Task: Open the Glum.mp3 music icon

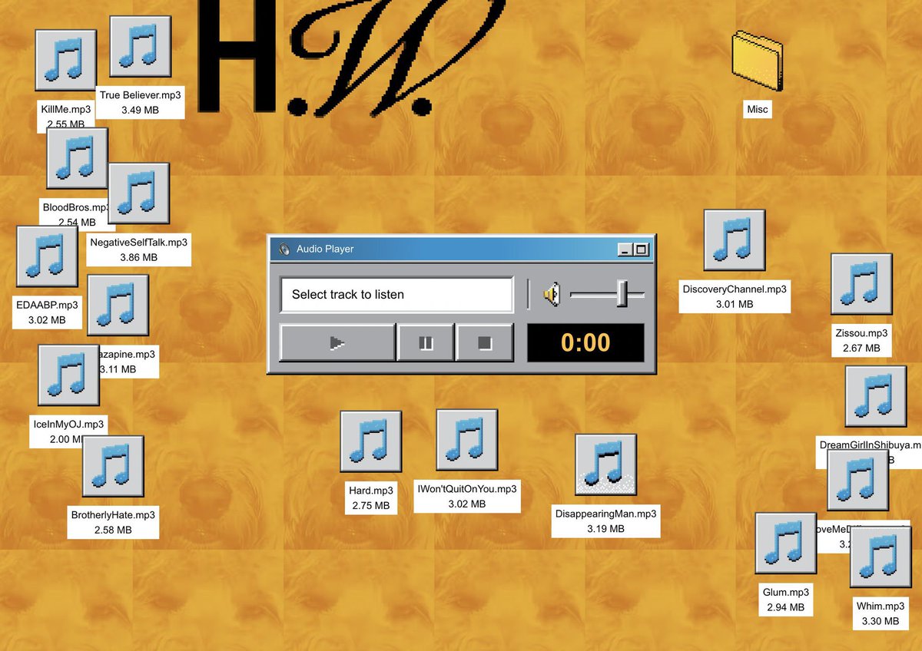Action: 785,543
